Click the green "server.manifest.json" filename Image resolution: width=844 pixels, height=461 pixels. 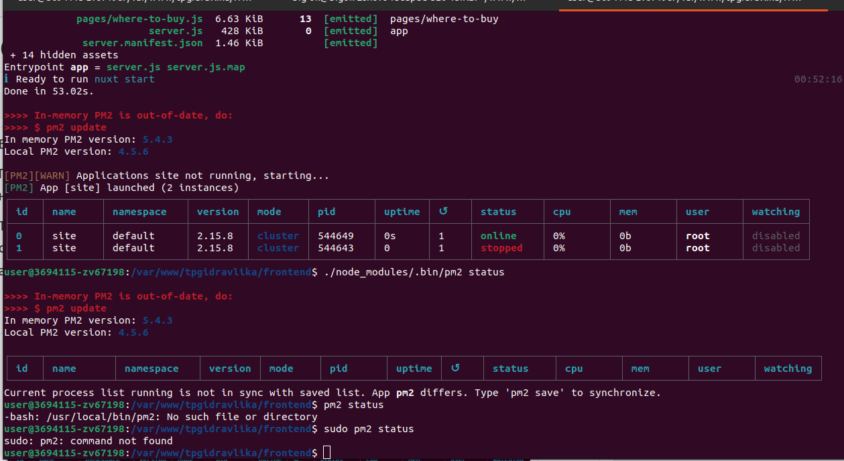(x=142, y=43)
